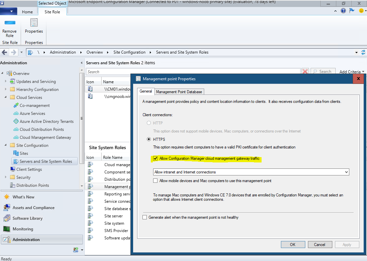Collapse the ribbon with the up chevron
This screenshot has height=261, width=367.
point(335,11)
